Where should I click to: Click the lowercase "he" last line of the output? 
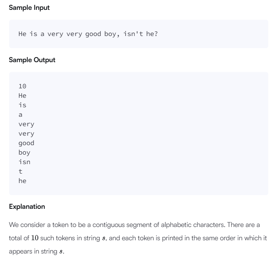[x=22, y=181]
